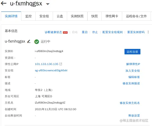
Task: Click the 实例ID field label
Action: pyautogui.click(x=9, y=51)
